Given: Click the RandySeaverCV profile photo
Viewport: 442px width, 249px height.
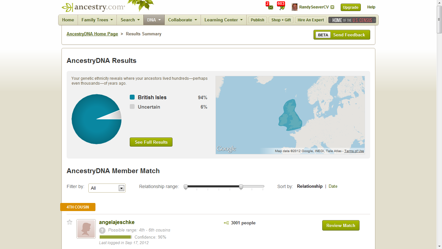Looking at the screenshot, I should 294,7.
